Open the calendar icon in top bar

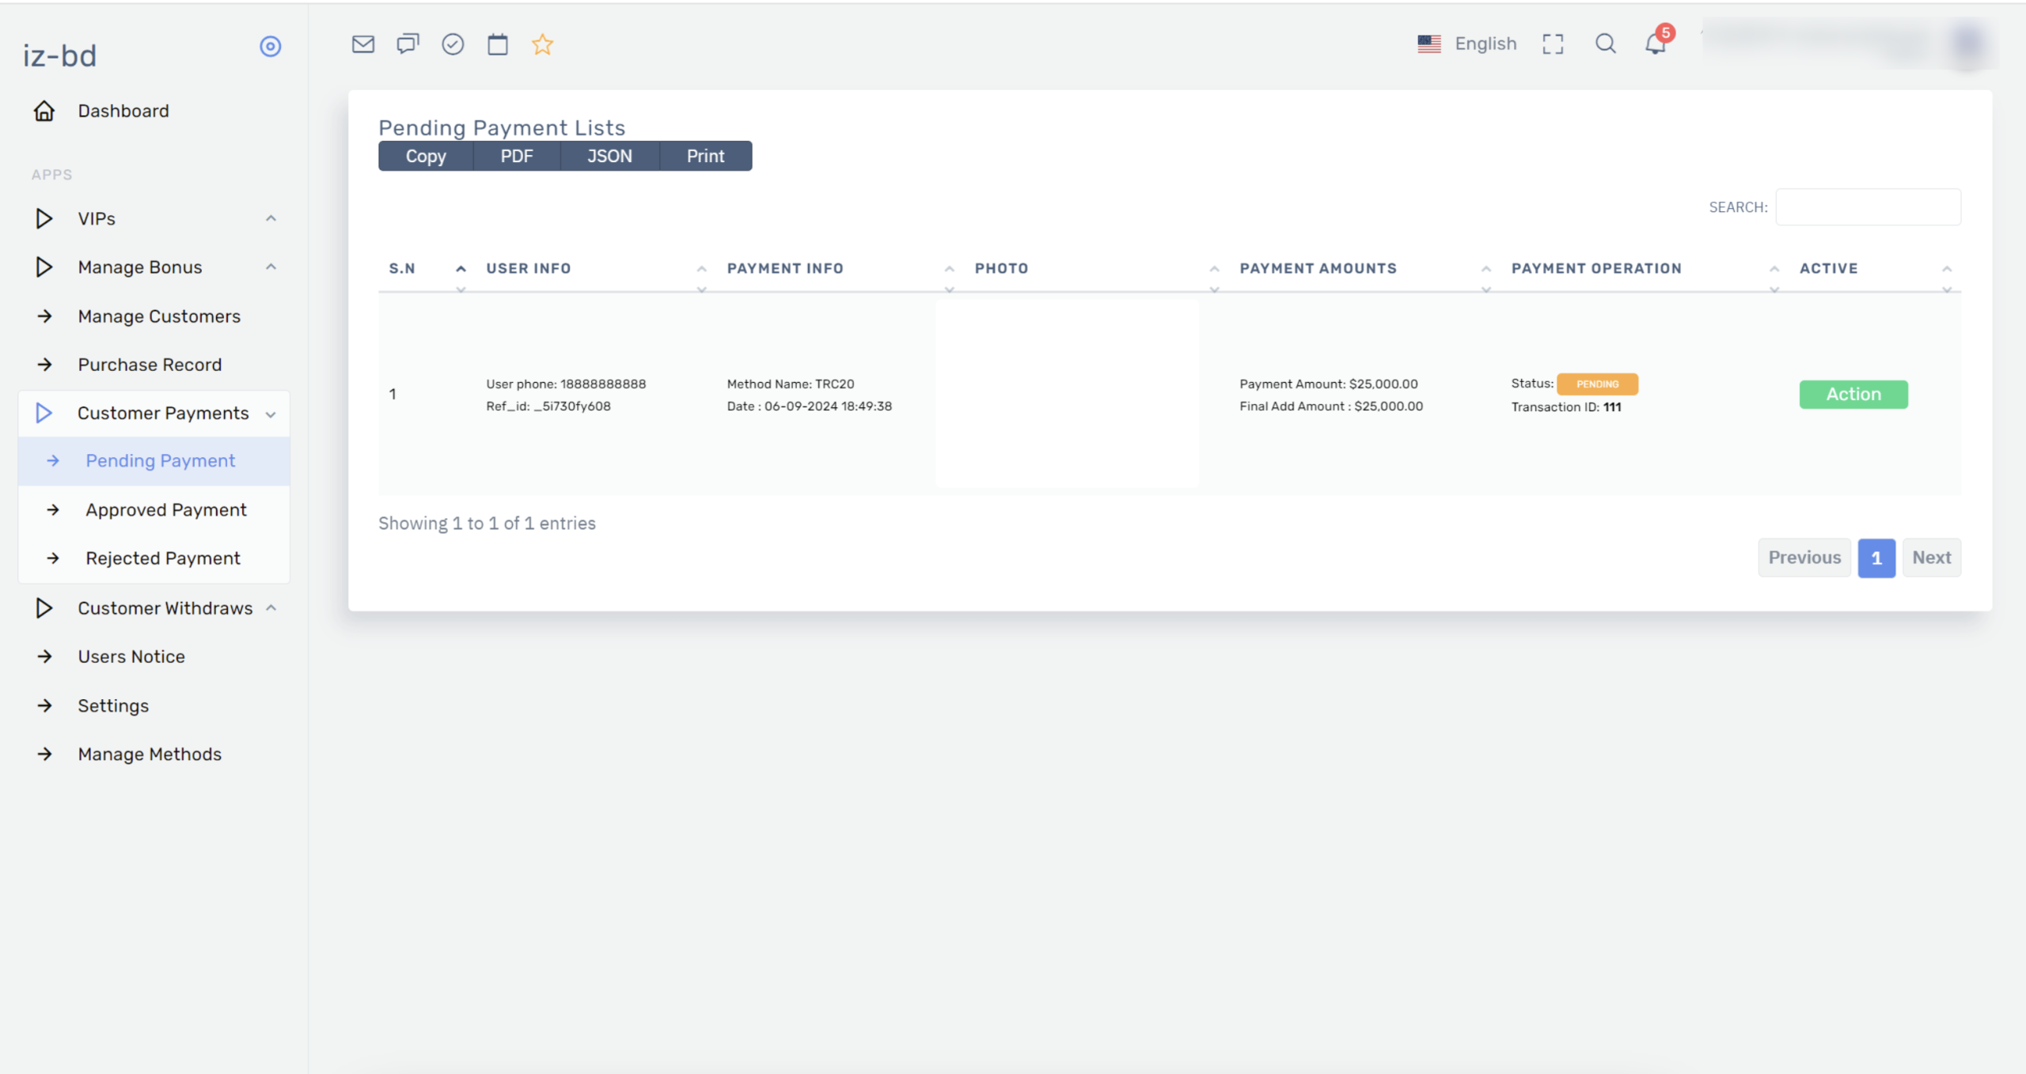(x=497, y=44)
